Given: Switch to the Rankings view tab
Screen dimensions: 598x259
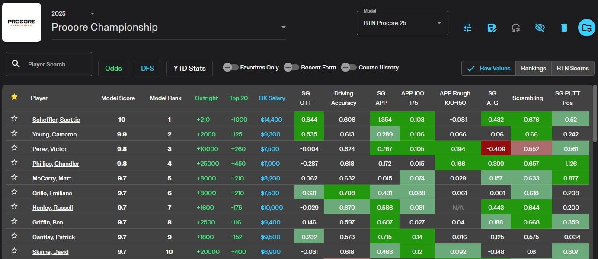Looking at the screenshot, I should 534,68.
